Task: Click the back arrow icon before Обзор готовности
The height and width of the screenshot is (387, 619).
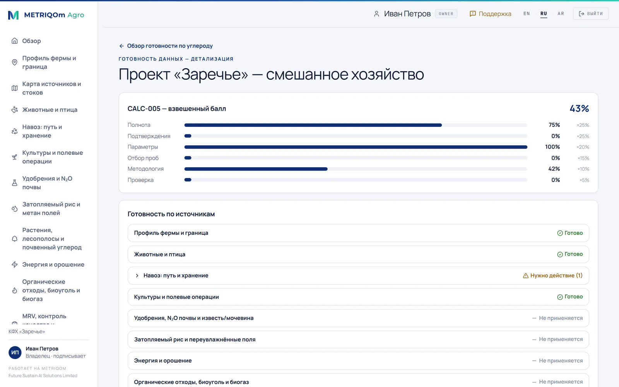Action: [121, 46]
